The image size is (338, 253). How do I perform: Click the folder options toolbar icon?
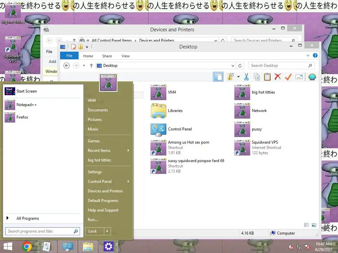coord(230,77)
